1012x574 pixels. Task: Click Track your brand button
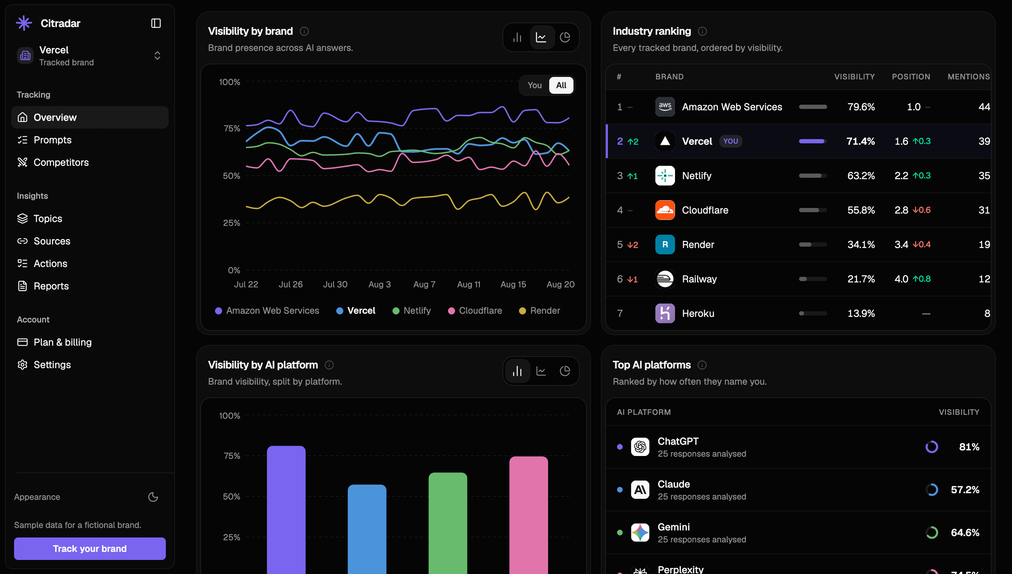tap(90, 548)
